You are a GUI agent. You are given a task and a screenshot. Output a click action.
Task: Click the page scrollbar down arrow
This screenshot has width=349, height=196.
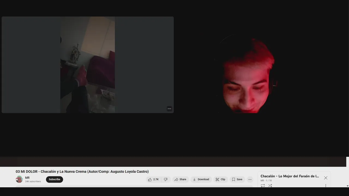pyautogui.click(x=347, y=186)
